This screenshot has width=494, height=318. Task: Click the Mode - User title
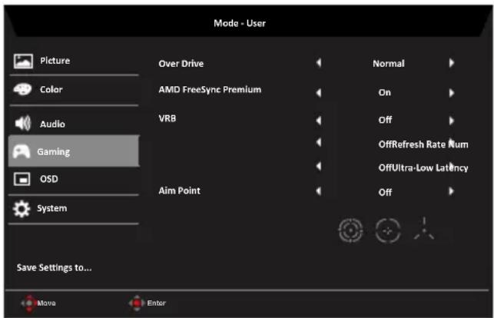point(240,23)
